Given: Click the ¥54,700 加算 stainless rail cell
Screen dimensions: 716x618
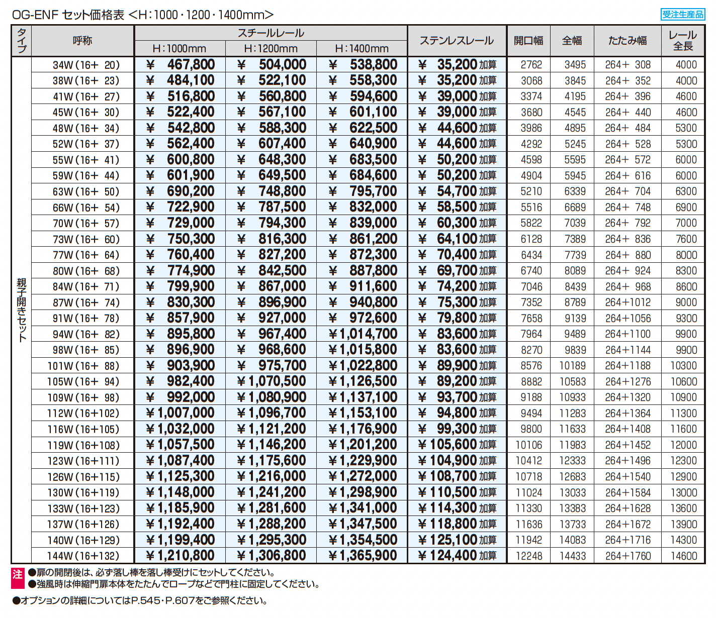Looking at the screenshot, I should pyautogui.click(x=457, y=191).
